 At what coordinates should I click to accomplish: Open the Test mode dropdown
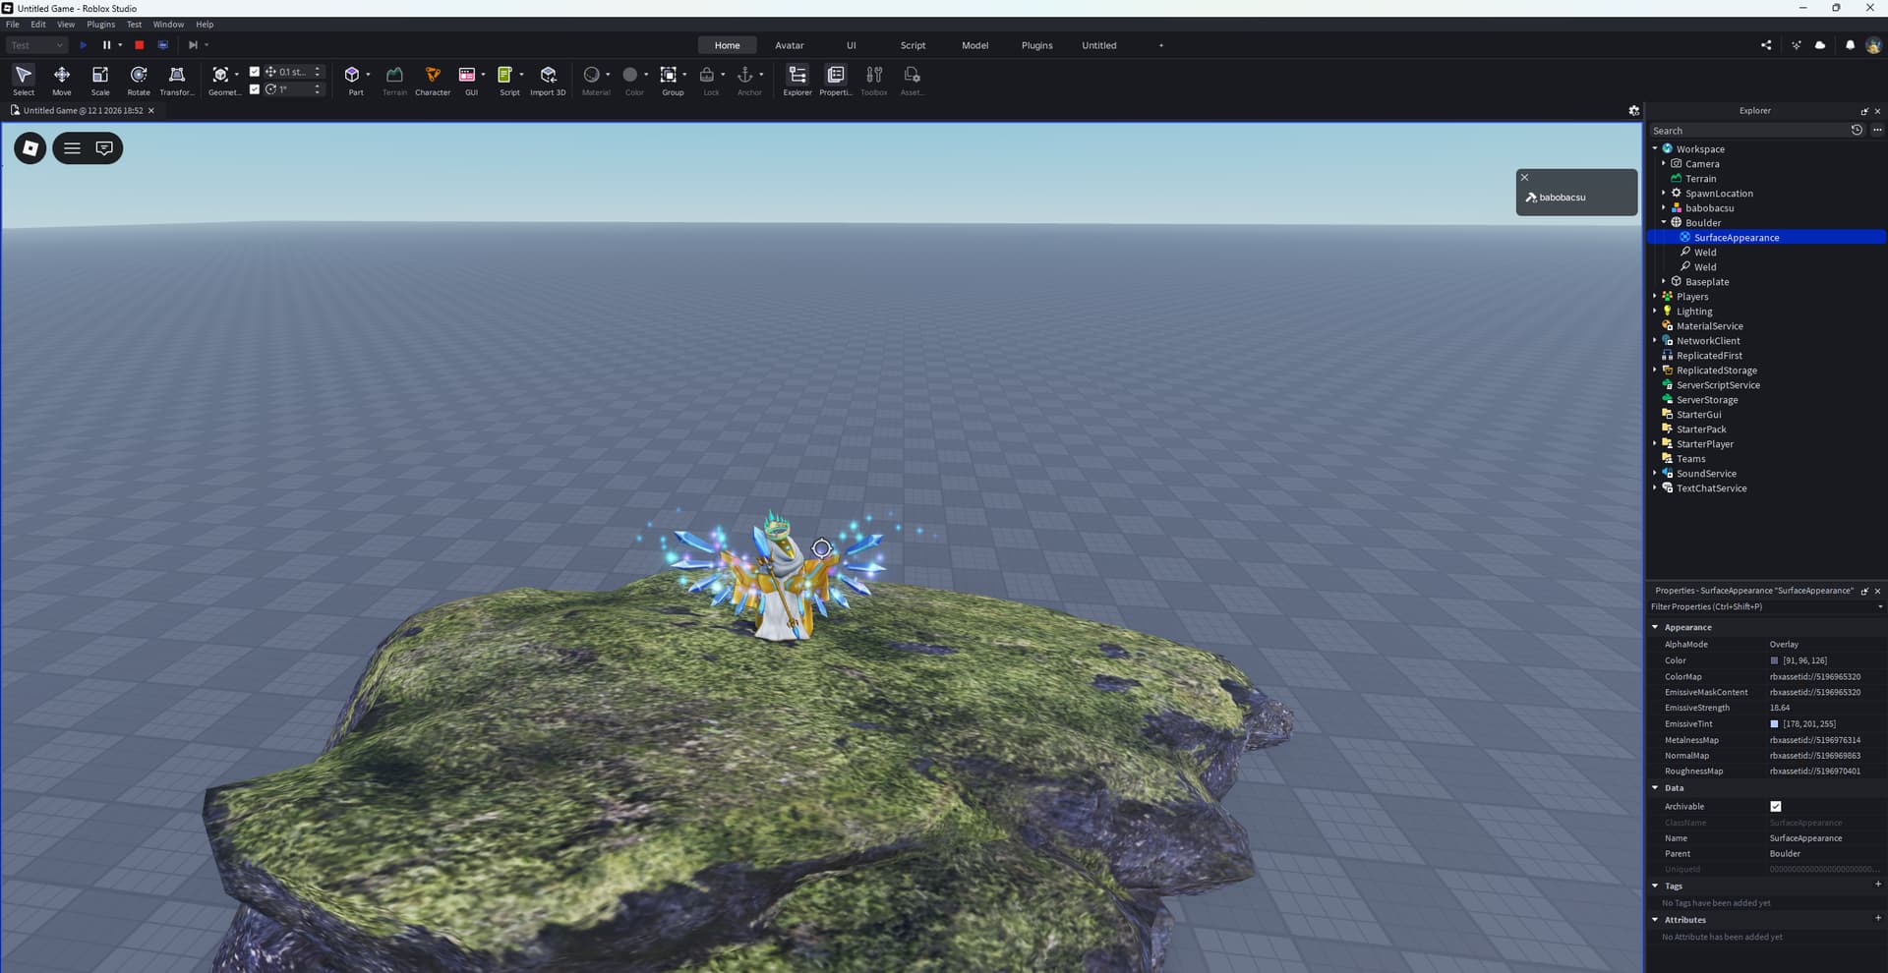coord(36,45)
